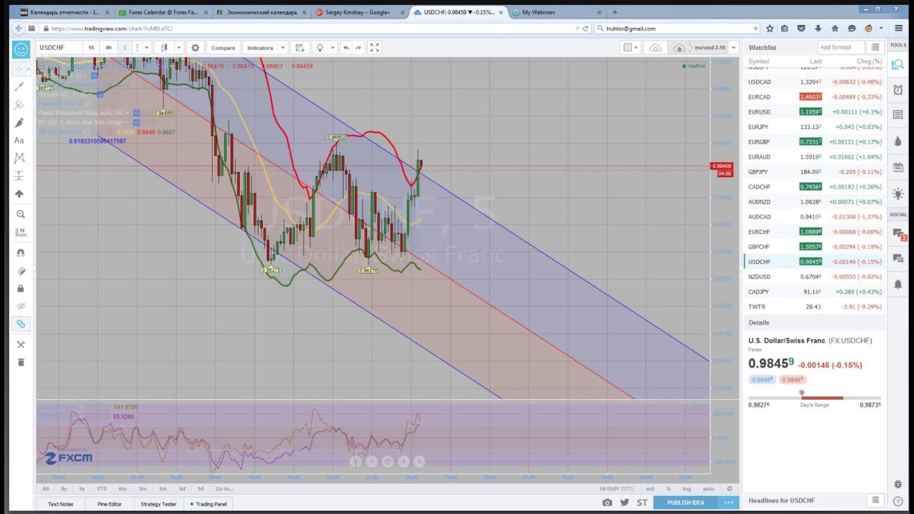
Task: Open the bars pattern measure tool
Action: (20, 232)
